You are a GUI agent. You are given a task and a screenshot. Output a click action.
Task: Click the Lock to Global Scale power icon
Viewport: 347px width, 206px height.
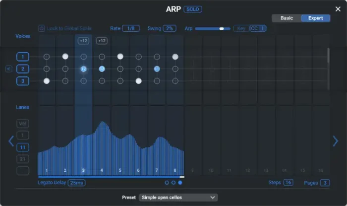[41, 28]
